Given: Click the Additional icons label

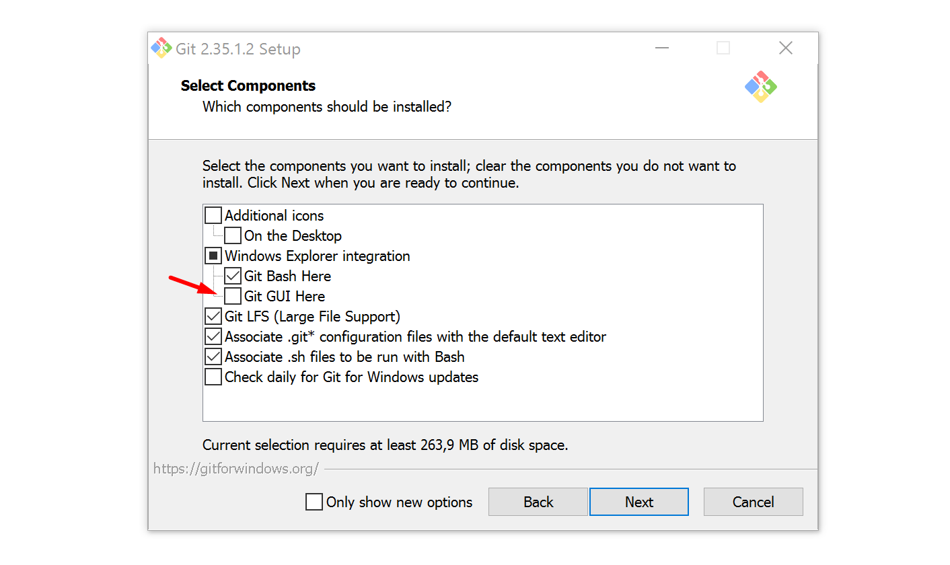Looking at the screenshot, I should [x=275, y=216].
